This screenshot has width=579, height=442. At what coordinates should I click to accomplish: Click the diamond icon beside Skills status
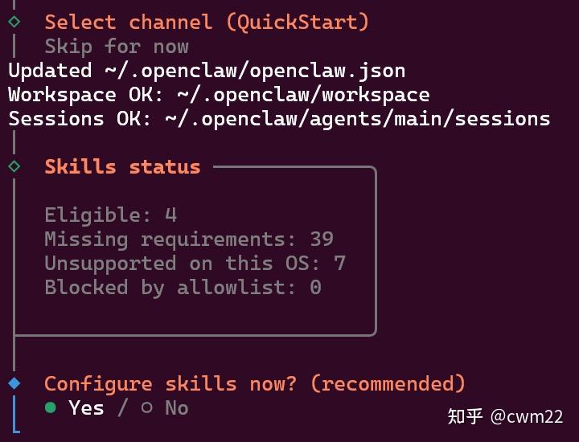(x=14, y=166)
